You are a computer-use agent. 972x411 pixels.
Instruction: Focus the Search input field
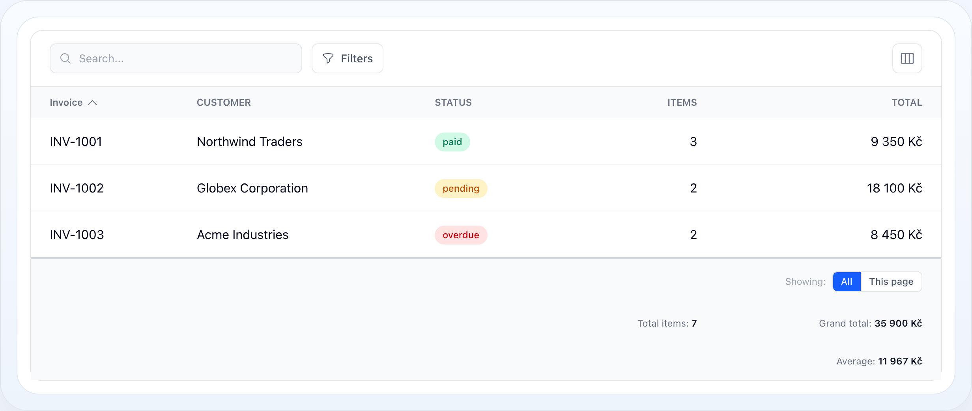pos(176,58)
